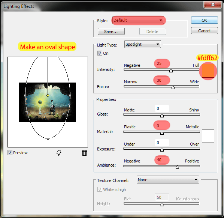The width and height of the screenshot is (224, 218).
Task: Click the bottom handle of the oval
Action: 48,138
